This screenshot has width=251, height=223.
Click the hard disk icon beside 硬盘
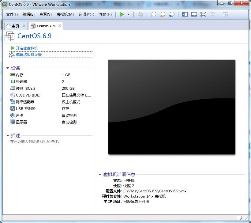(13, 88)
